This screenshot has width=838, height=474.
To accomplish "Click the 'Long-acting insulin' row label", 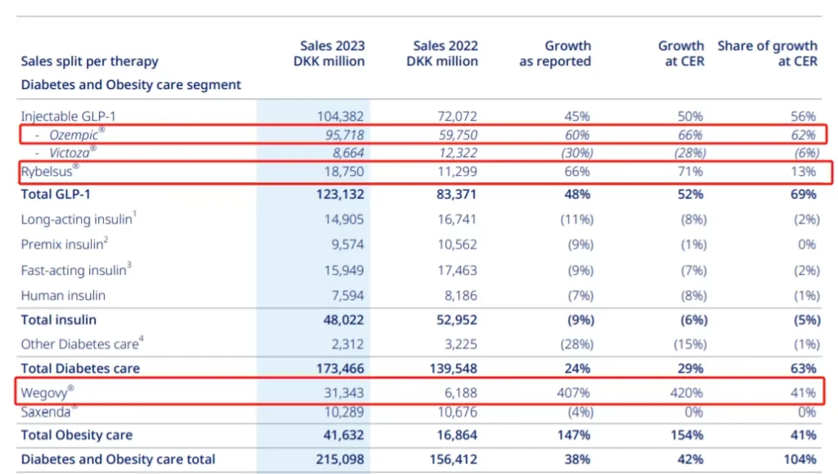I will (79, 219).
